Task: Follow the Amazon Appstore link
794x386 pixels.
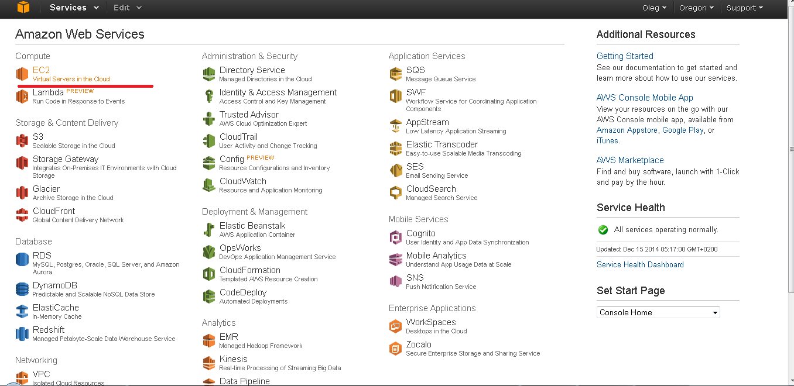Action: click(x=627, y=130)
